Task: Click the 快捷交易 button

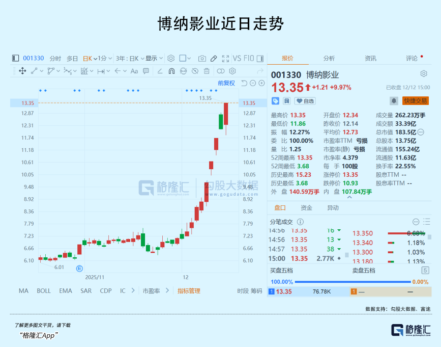Action: (x=416, y=101)
